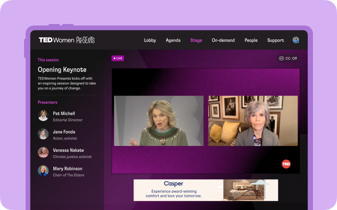Open the user profile avatar

click(x=296, y=40)
